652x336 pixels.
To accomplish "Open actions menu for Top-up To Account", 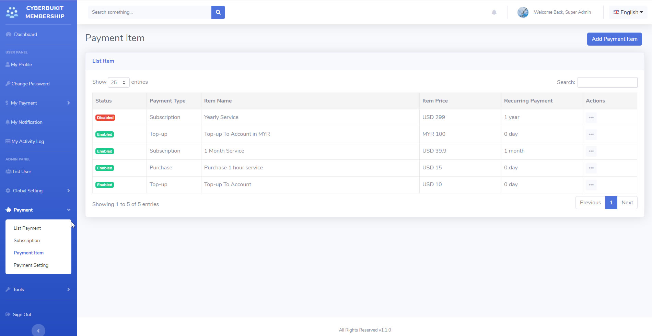I will (591, 185).
